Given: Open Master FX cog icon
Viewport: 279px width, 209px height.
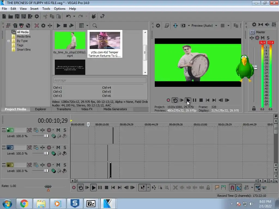Looking at the screenshot, I should (x=257, y=38).
